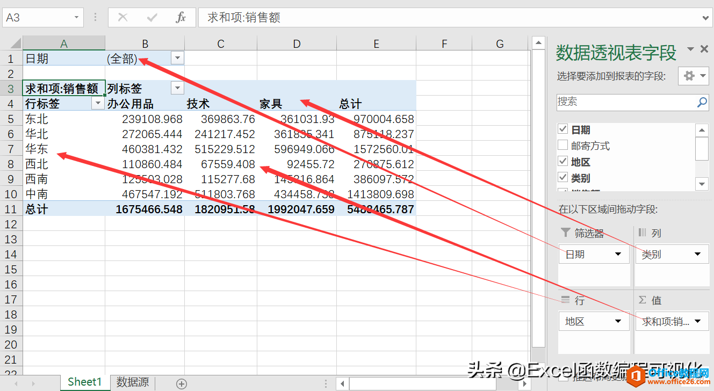Click cell value 970004.658
This screenshot has height=391, width=714.
click(376, 119)
